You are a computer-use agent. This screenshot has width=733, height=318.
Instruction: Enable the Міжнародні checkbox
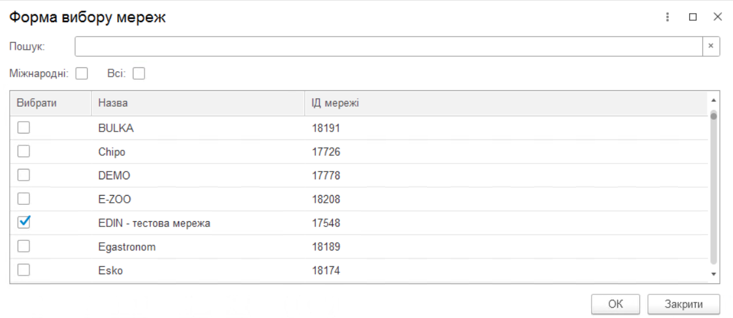[82, 74]
